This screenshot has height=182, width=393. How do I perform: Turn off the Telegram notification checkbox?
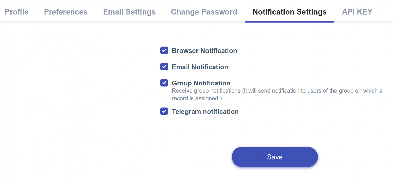coord(164,111)
